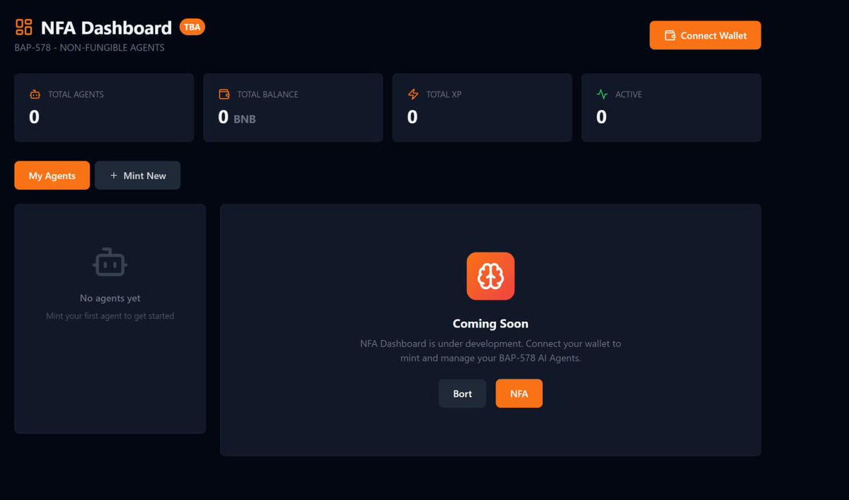Click the TOTAL AGENTS label
Screen dimensions: 849x500
click(76, 94)
